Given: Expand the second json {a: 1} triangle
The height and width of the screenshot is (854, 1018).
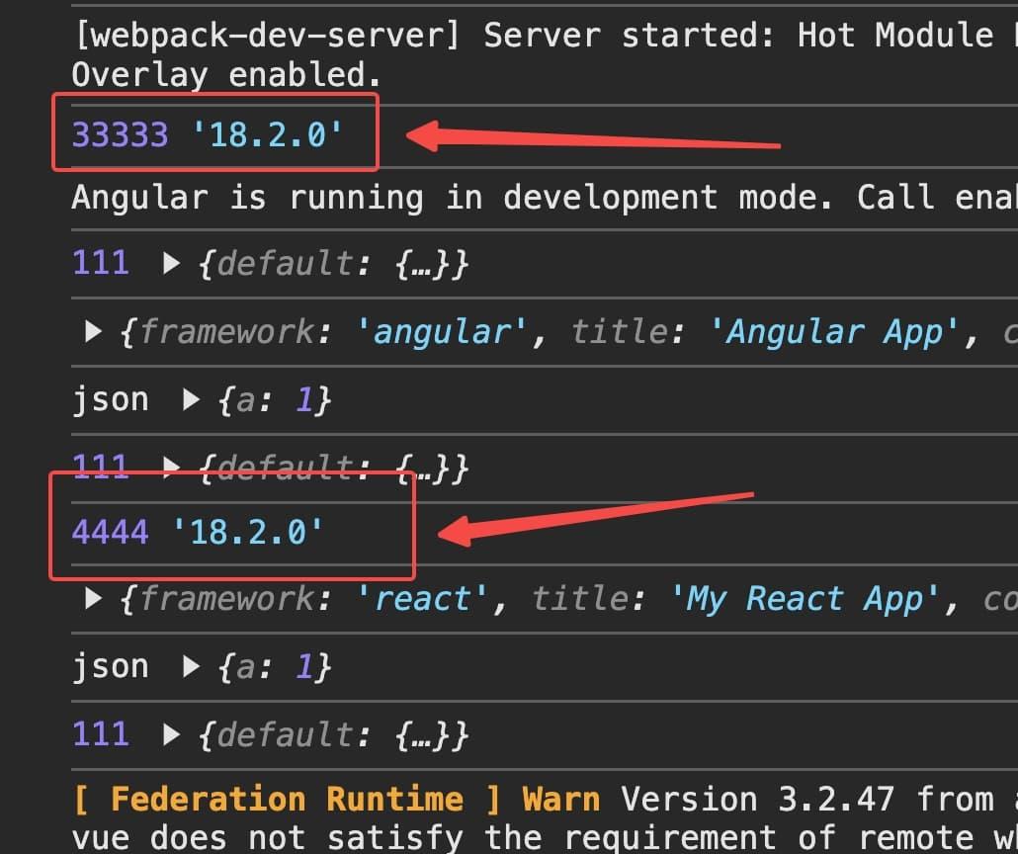Looking at the screenshot, I should 191,666.
